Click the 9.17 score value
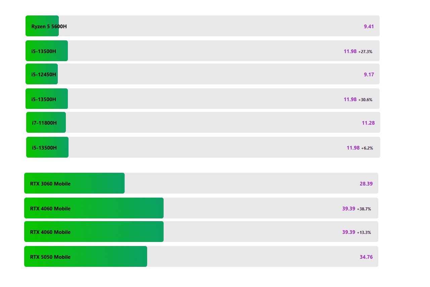The height and width of the screenshot is (287, 430). tap(369, 74)
